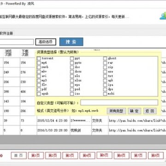166x166 pixels.
Task: Jump to 第2页 page button
Action: click(x=53, y=155)
